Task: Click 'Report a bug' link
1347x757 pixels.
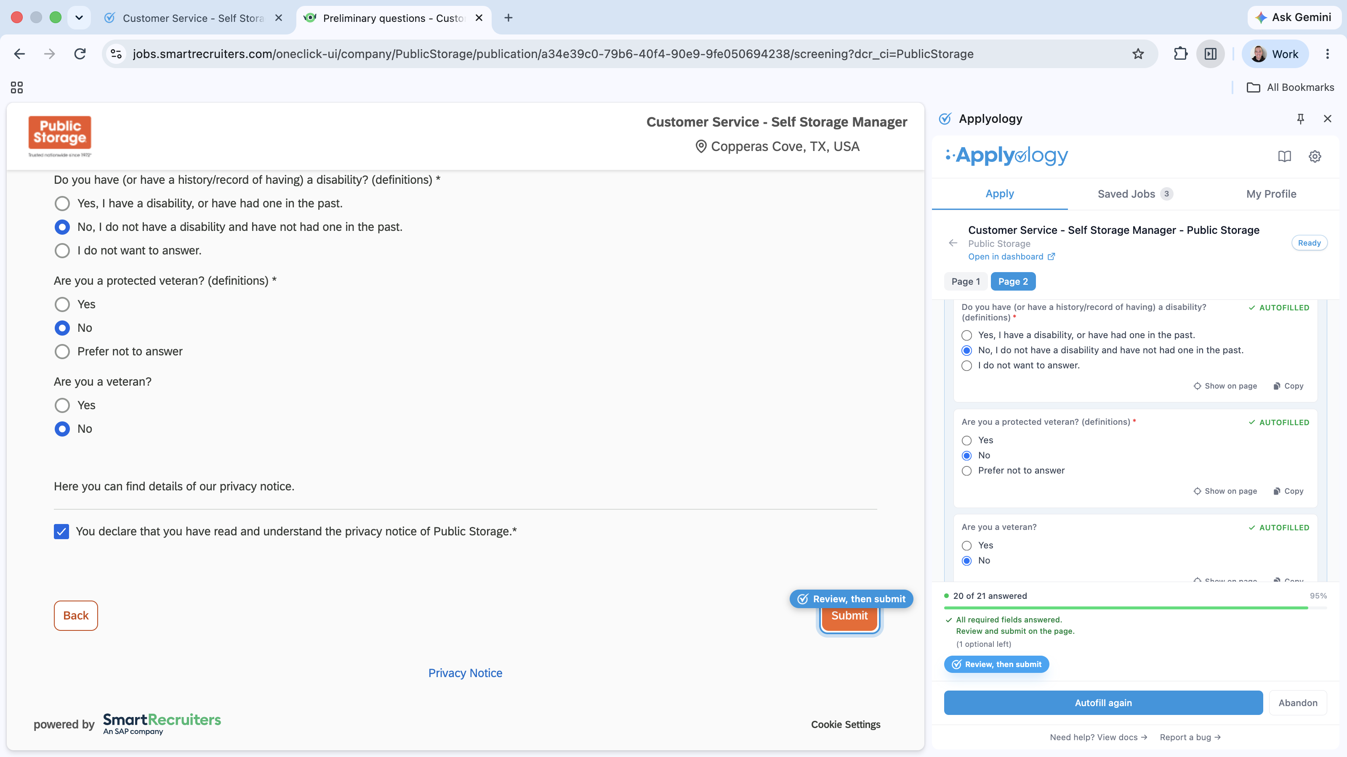Action: (1190, 737)
